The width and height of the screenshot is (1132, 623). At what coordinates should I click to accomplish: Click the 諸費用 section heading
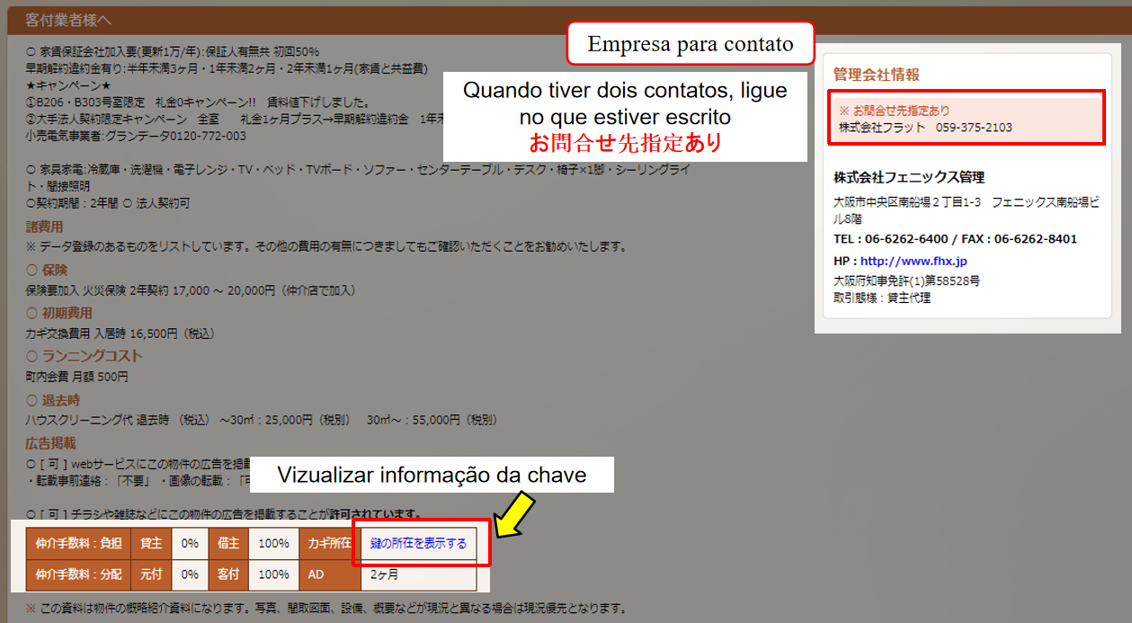(44, 227)
